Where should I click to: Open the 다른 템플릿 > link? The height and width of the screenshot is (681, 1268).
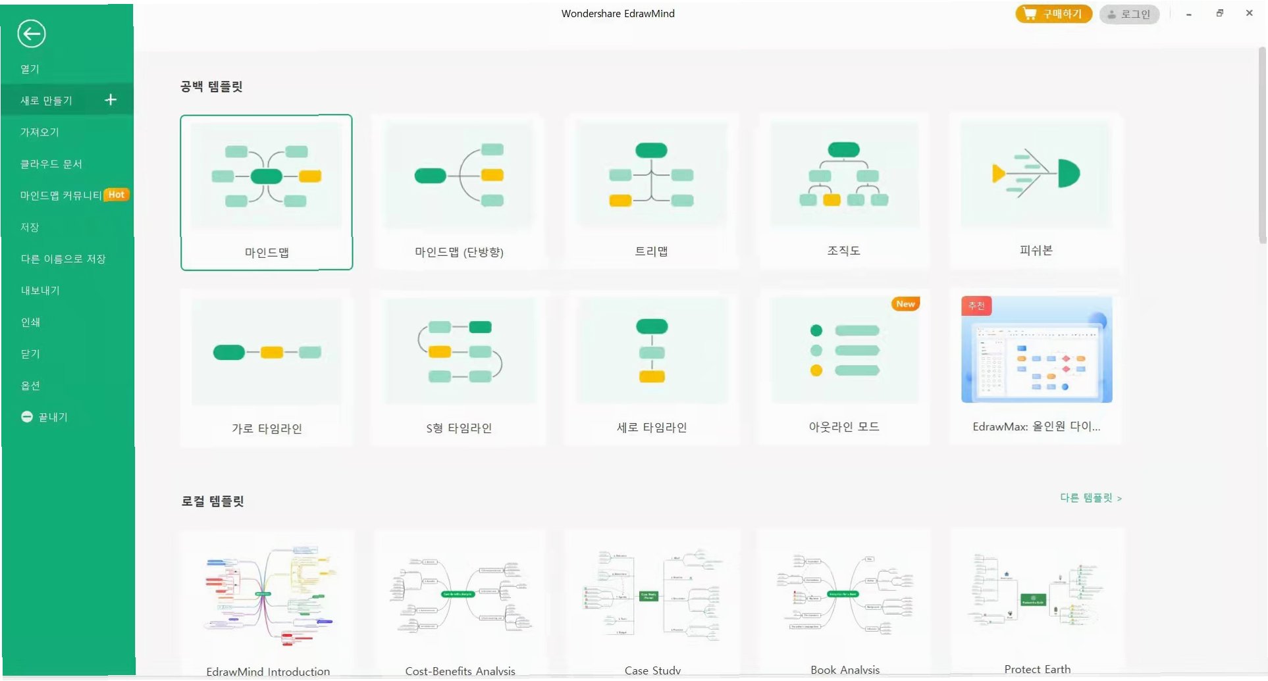pos(1091,497)
